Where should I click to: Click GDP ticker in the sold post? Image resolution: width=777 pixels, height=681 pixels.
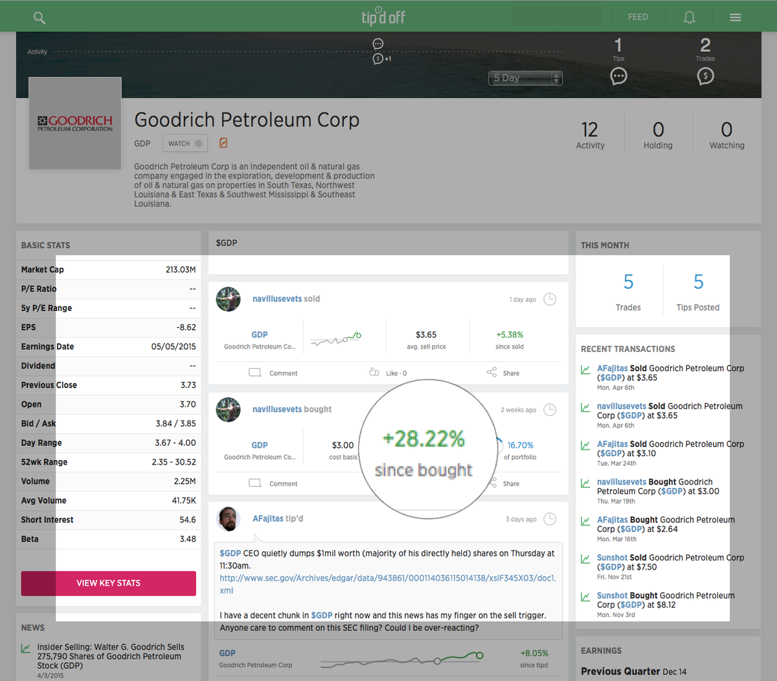260,335
